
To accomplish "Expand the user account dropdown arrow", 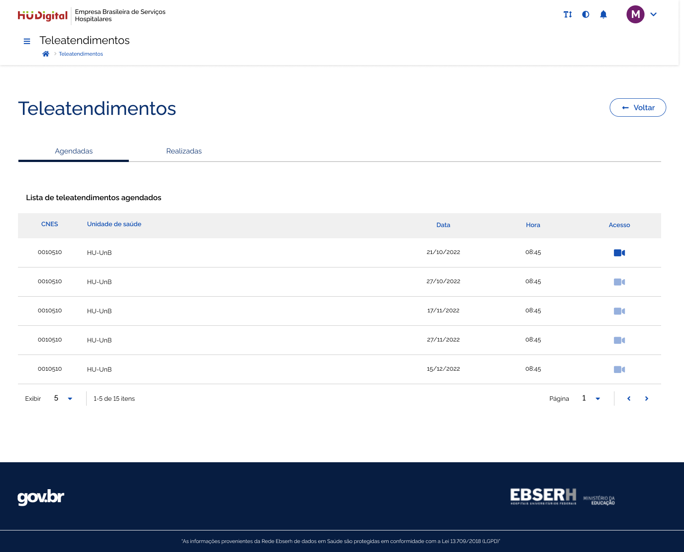I will [653, 14].
